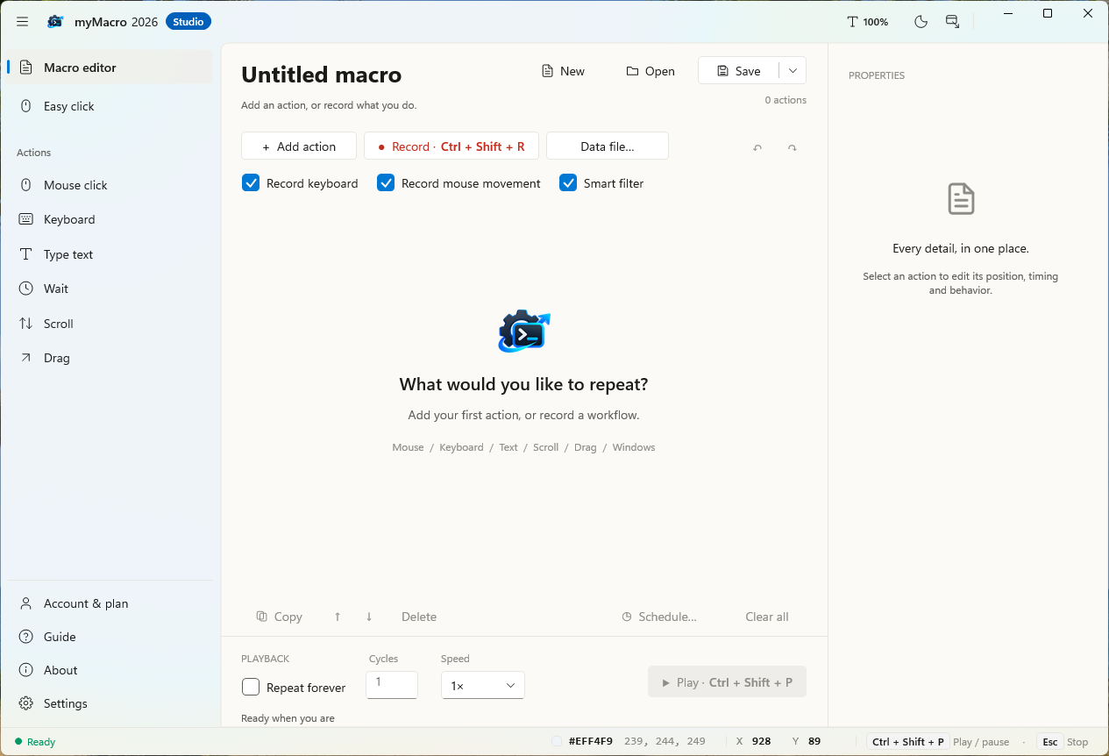The image size is (1109, 756).
Task: Expand the Save options dropdown arrow
Action: [x=793, y=71]
